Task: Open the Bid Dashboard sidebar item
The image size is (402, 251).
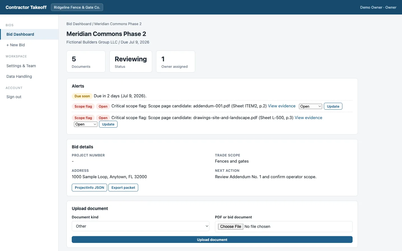Action: point(29,34)
